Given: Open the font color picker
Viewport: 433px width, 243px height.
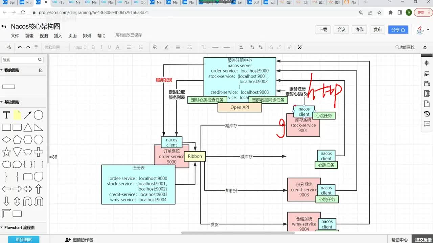Looking at the screenshot, I should point(118,47).
